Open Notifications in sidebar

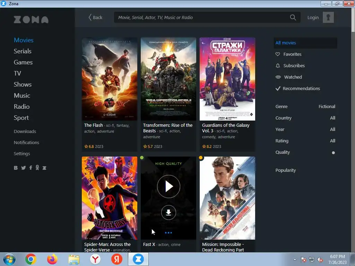26,142
